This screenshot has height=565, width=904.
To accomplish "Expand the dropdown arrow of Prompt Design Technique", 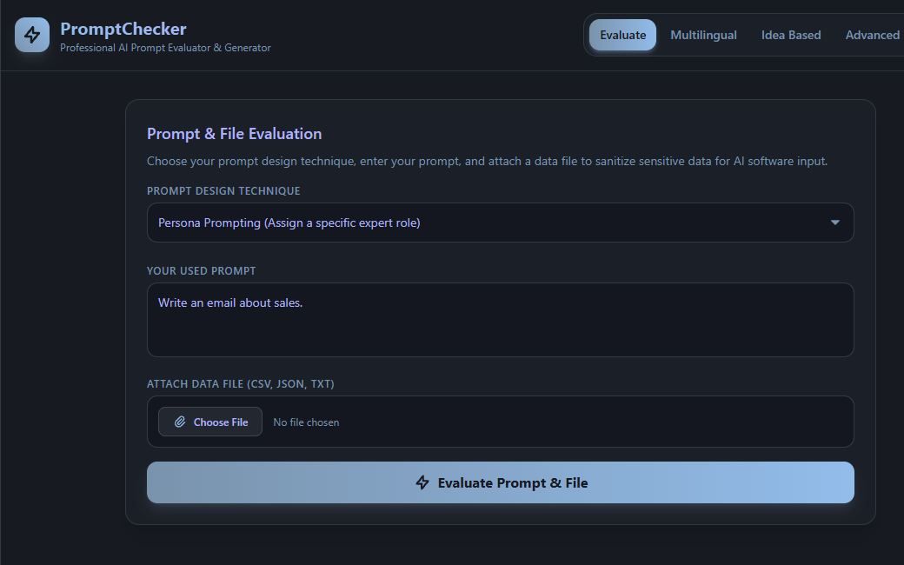I will point(834,223).
